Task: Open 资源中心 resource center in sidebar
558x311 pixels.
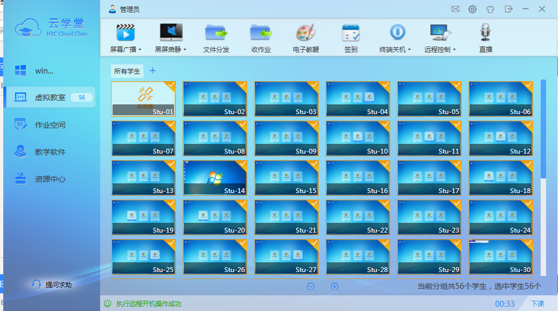Action: tap(50, 179)
